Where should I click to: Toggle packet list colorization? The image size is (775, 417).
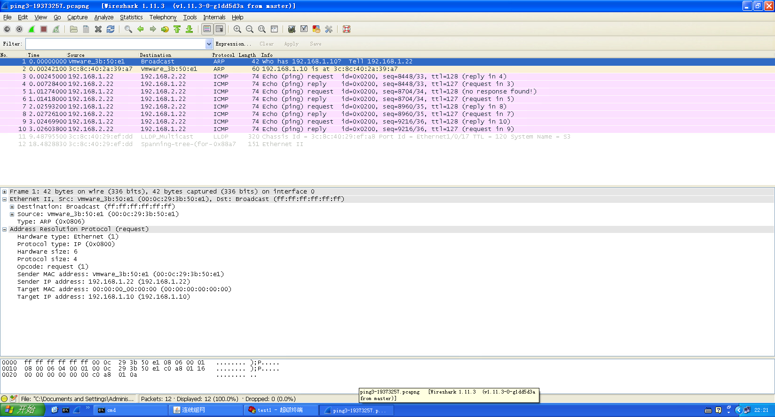pyautogui.click(x=207, y=29)
